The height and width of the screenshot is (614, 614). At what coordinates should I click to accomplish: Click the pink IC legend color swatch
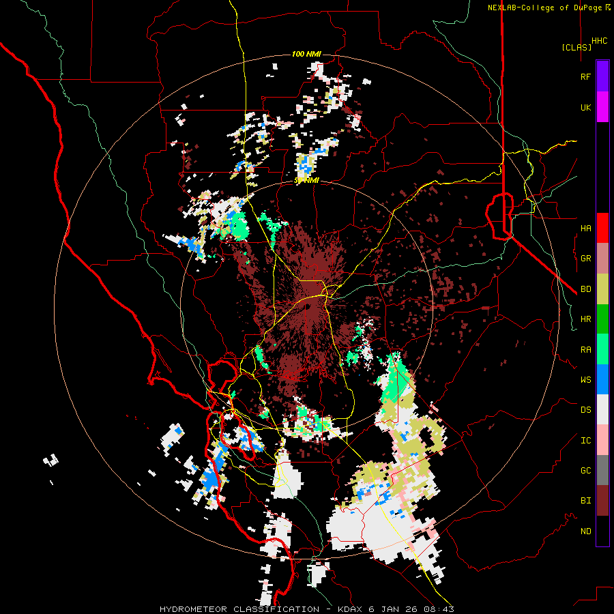click(602, 440)
